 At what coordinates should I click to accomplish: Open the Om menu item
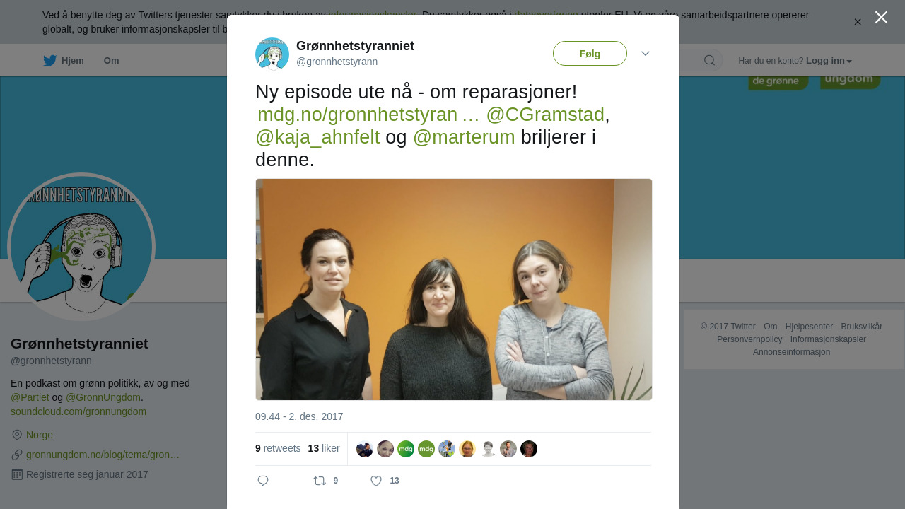112,61
